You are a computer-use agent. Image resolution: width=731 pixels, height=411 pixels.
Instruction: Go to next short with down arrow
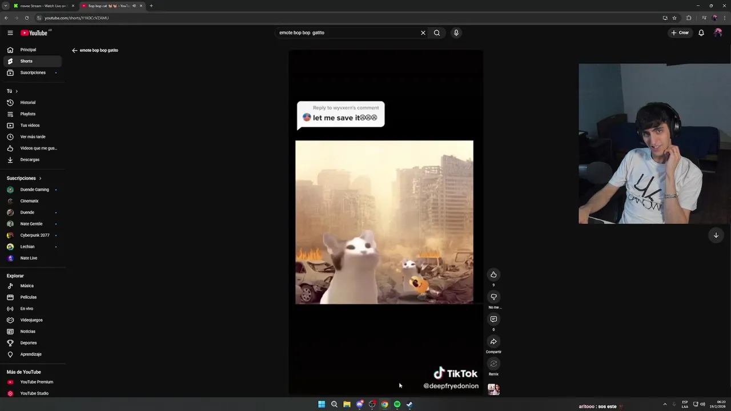pyautogui.click(x=716, y=235)
